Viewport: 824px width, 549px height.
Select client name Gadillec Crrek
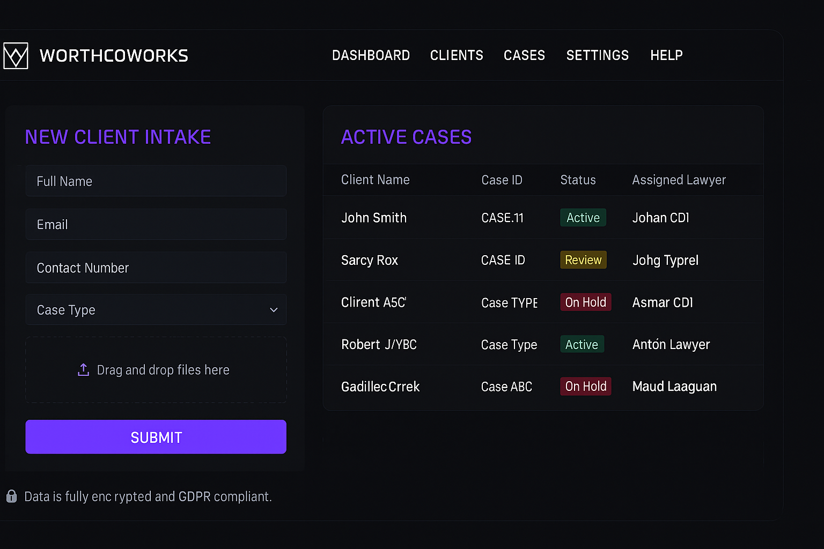pos(380,387)
